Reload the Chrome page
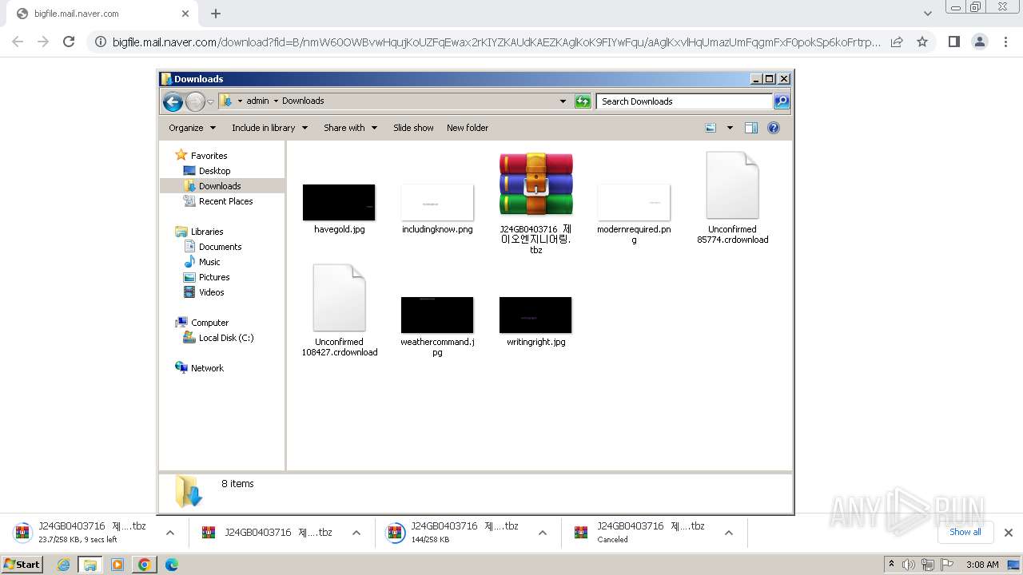This screenshot has width=1023, height=575. pos(69,42)
